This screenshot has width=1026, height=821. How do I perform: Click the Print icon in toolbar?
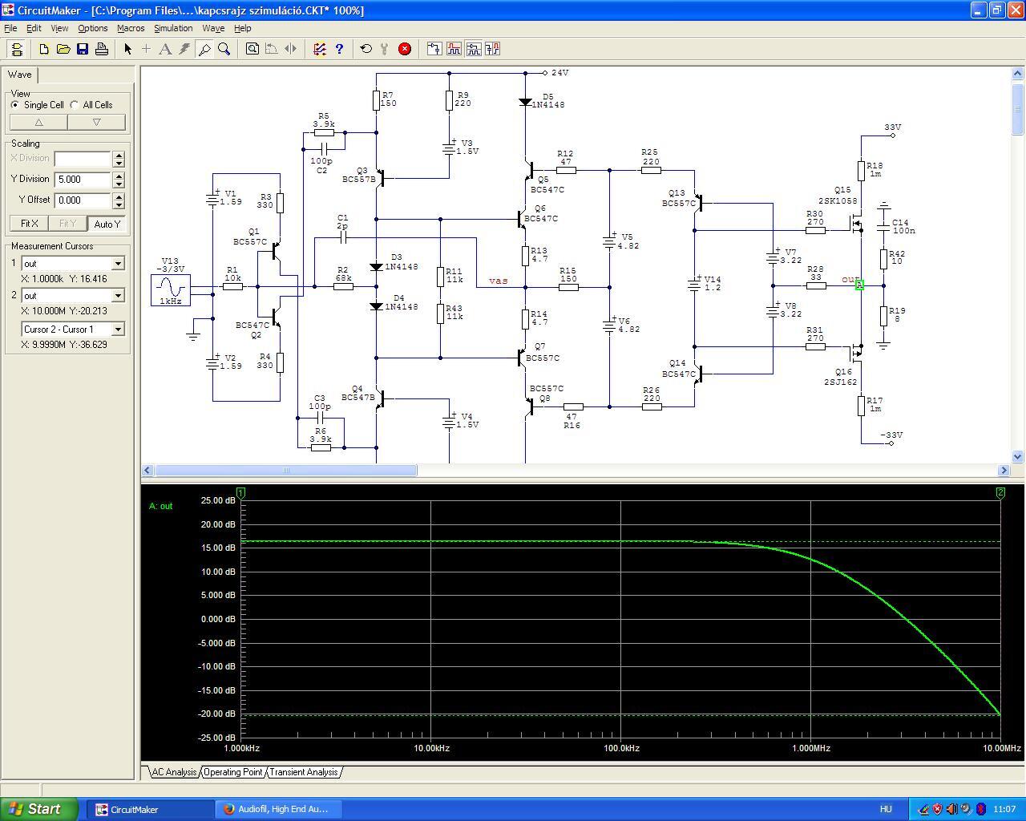(x=102, y=49)
